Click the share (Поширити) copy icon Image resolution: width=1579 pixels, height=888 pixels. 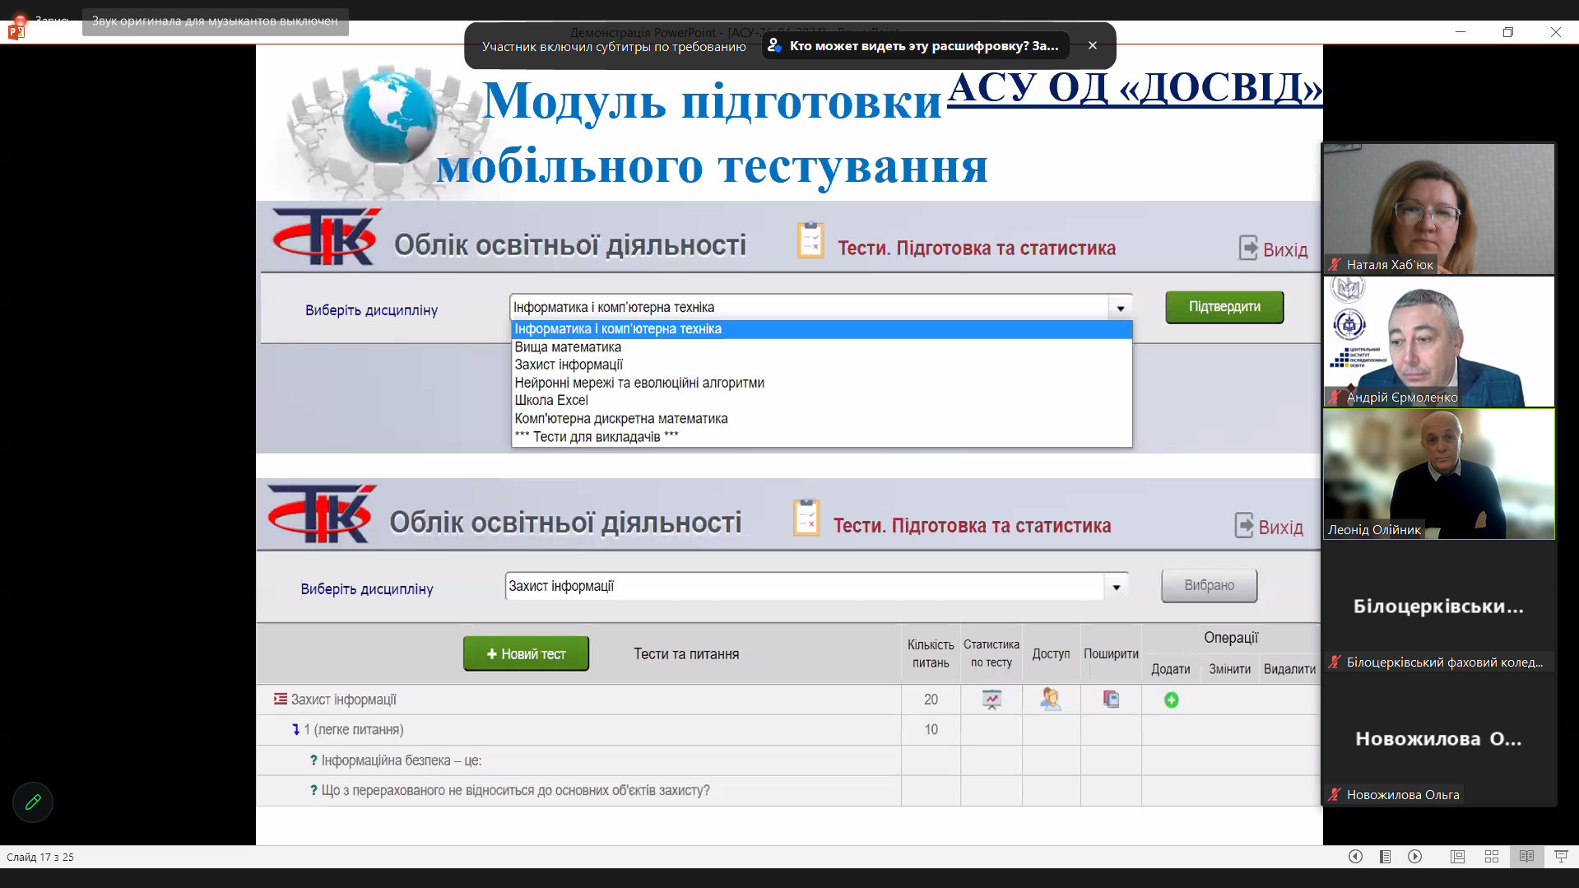1111,700
